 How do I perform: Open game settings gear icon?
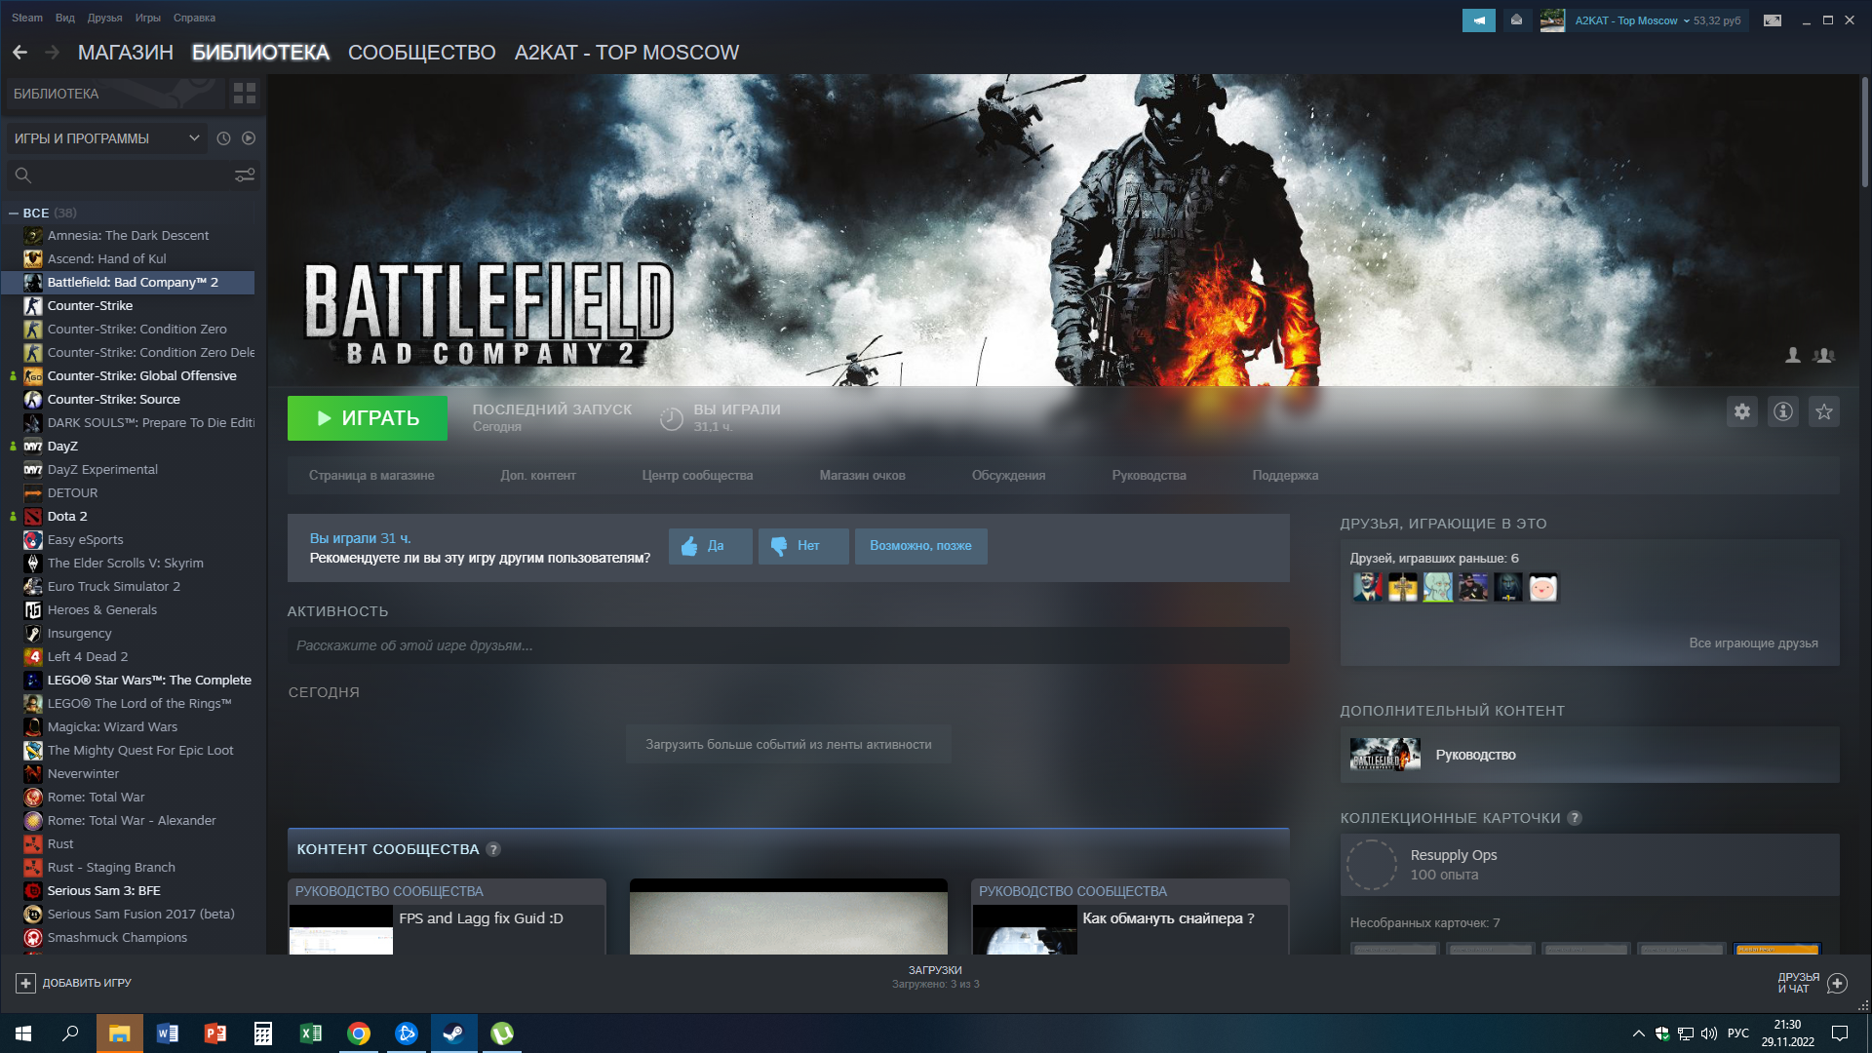(x=1742, y=411)
